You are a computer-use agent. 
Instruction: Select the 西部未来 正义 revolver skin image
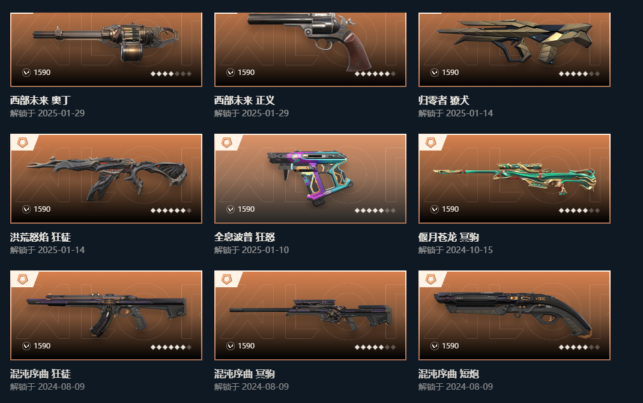tap(310, 41)
